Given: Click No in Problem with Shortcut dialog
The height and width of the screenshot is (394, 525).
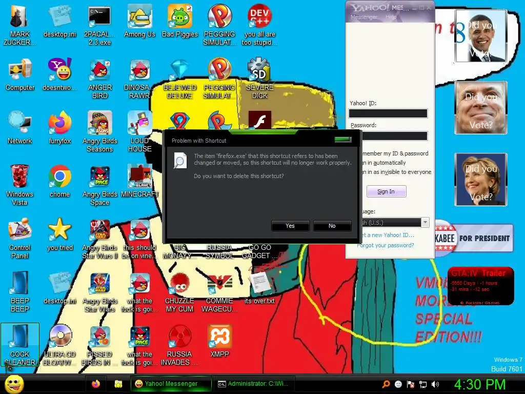Looking at the screenshot, I should pos(332,226).
